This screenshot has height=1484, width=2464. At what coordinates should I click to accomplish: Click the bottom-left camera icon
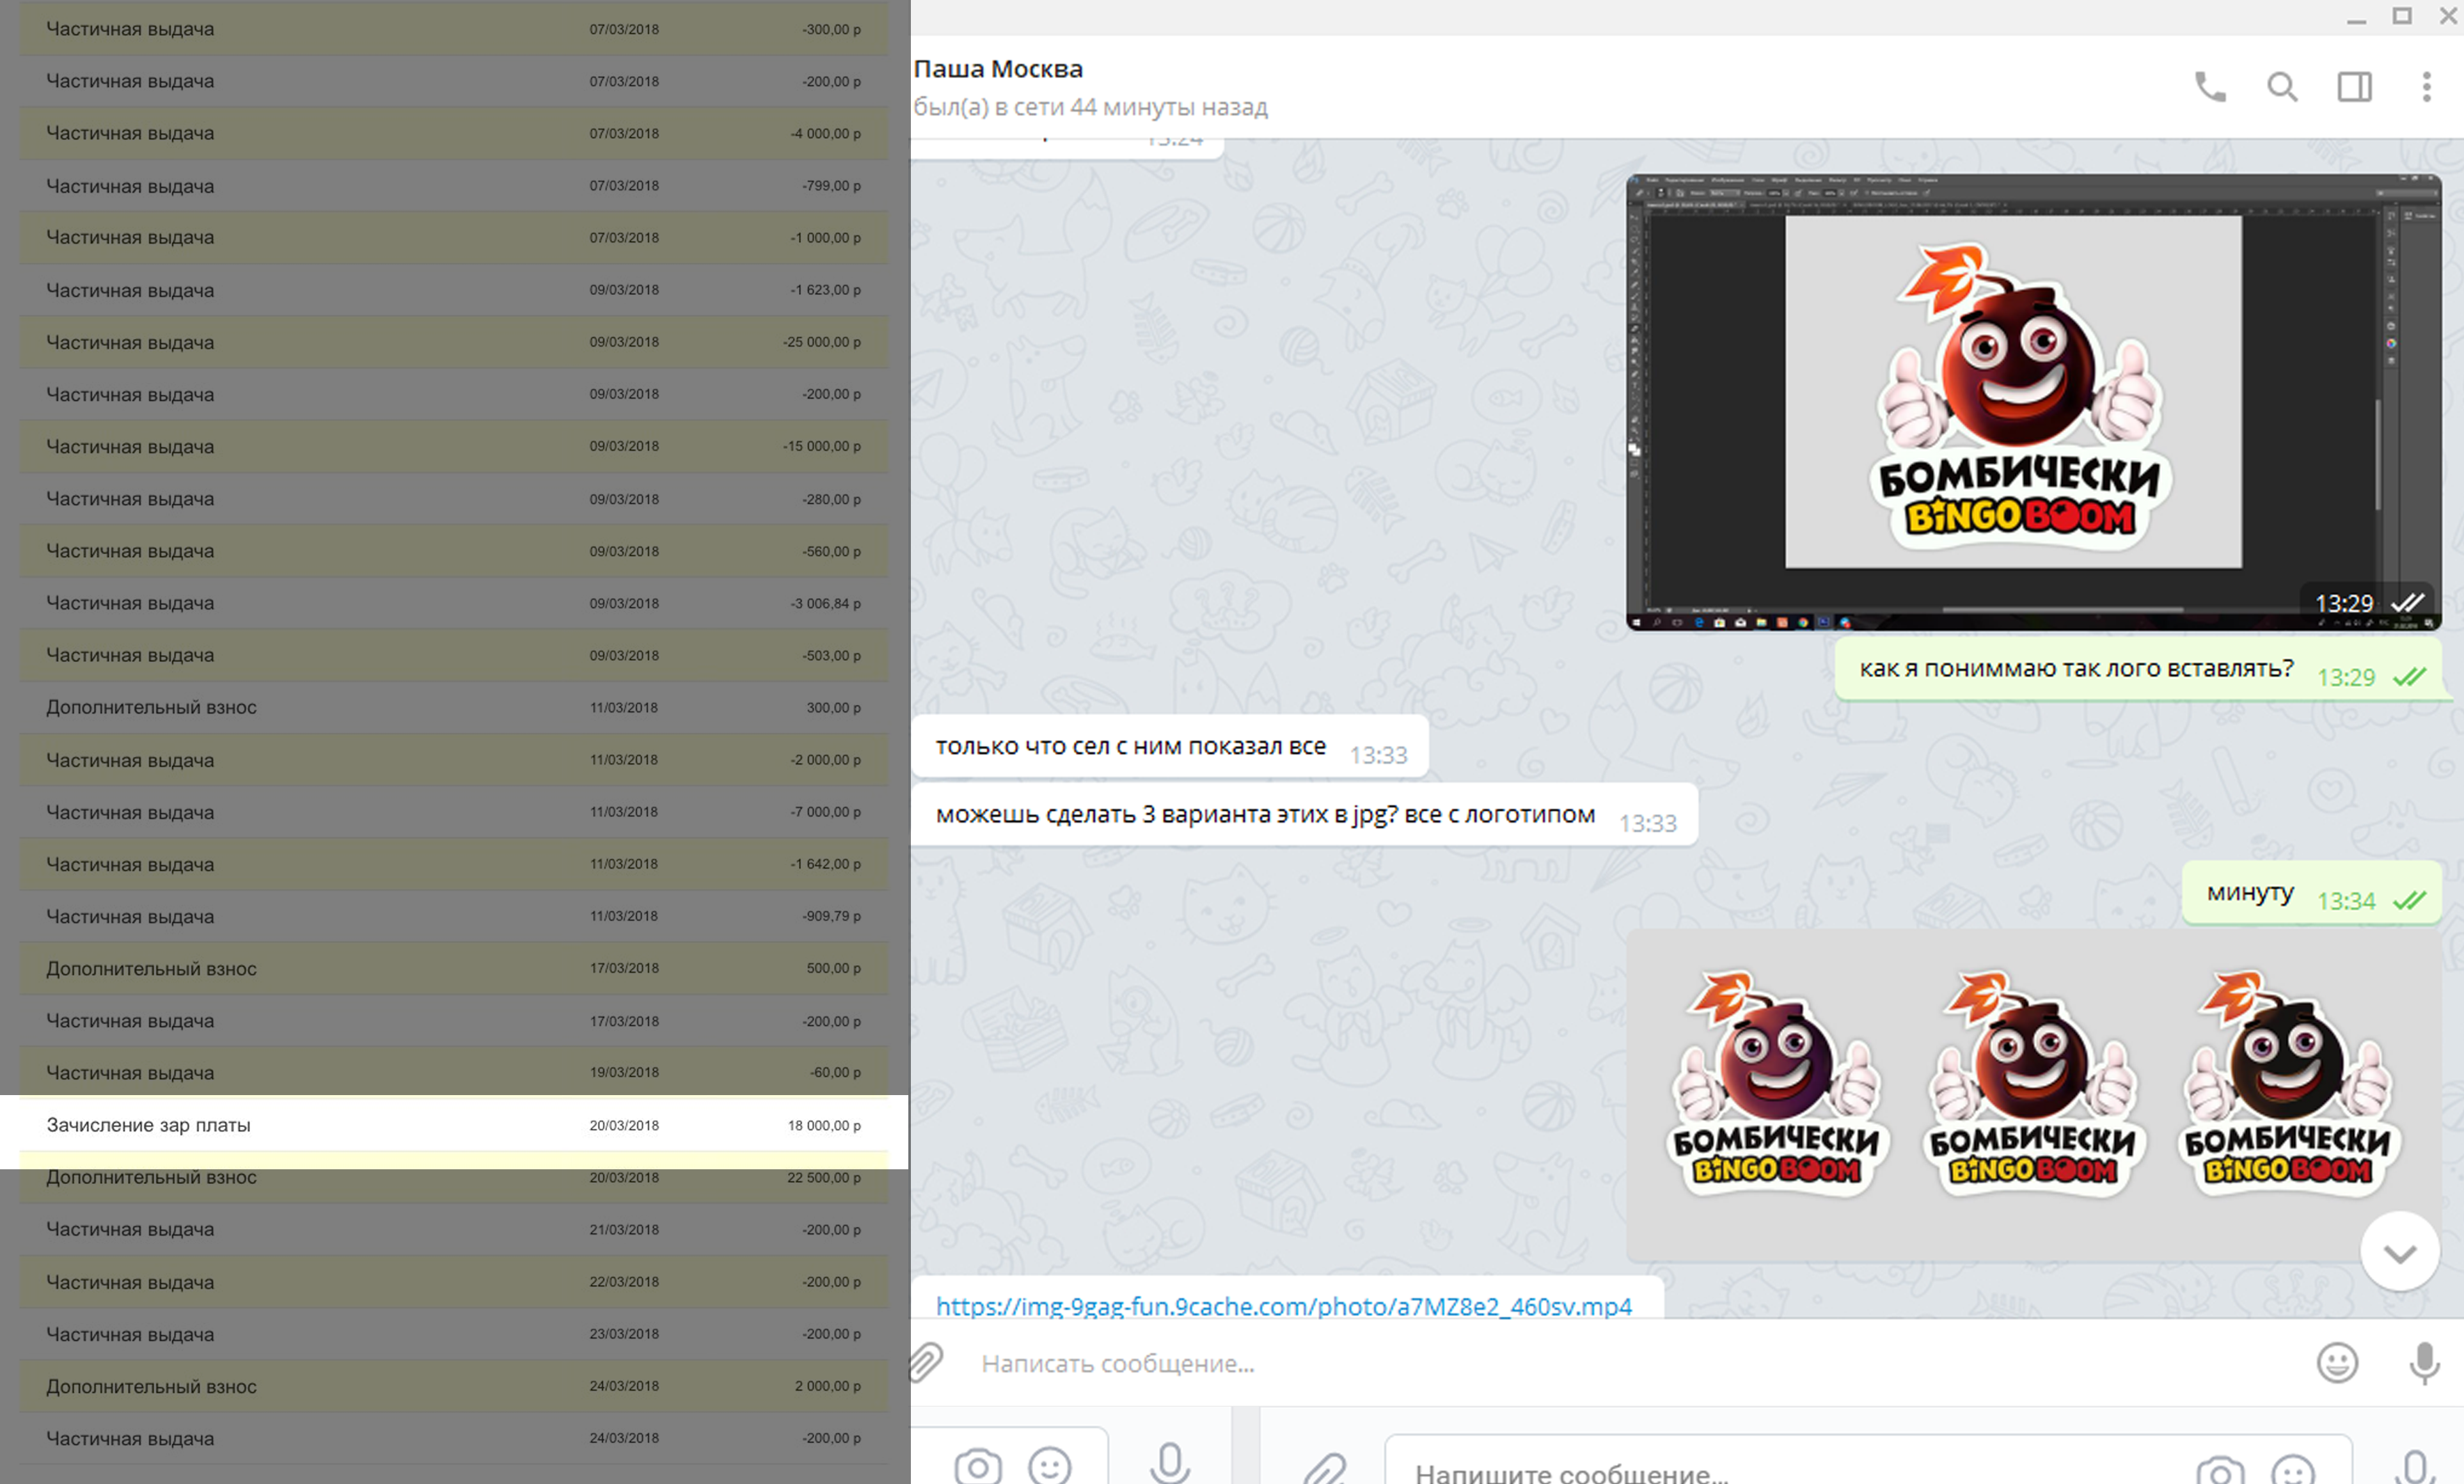tap(977, 1466)
